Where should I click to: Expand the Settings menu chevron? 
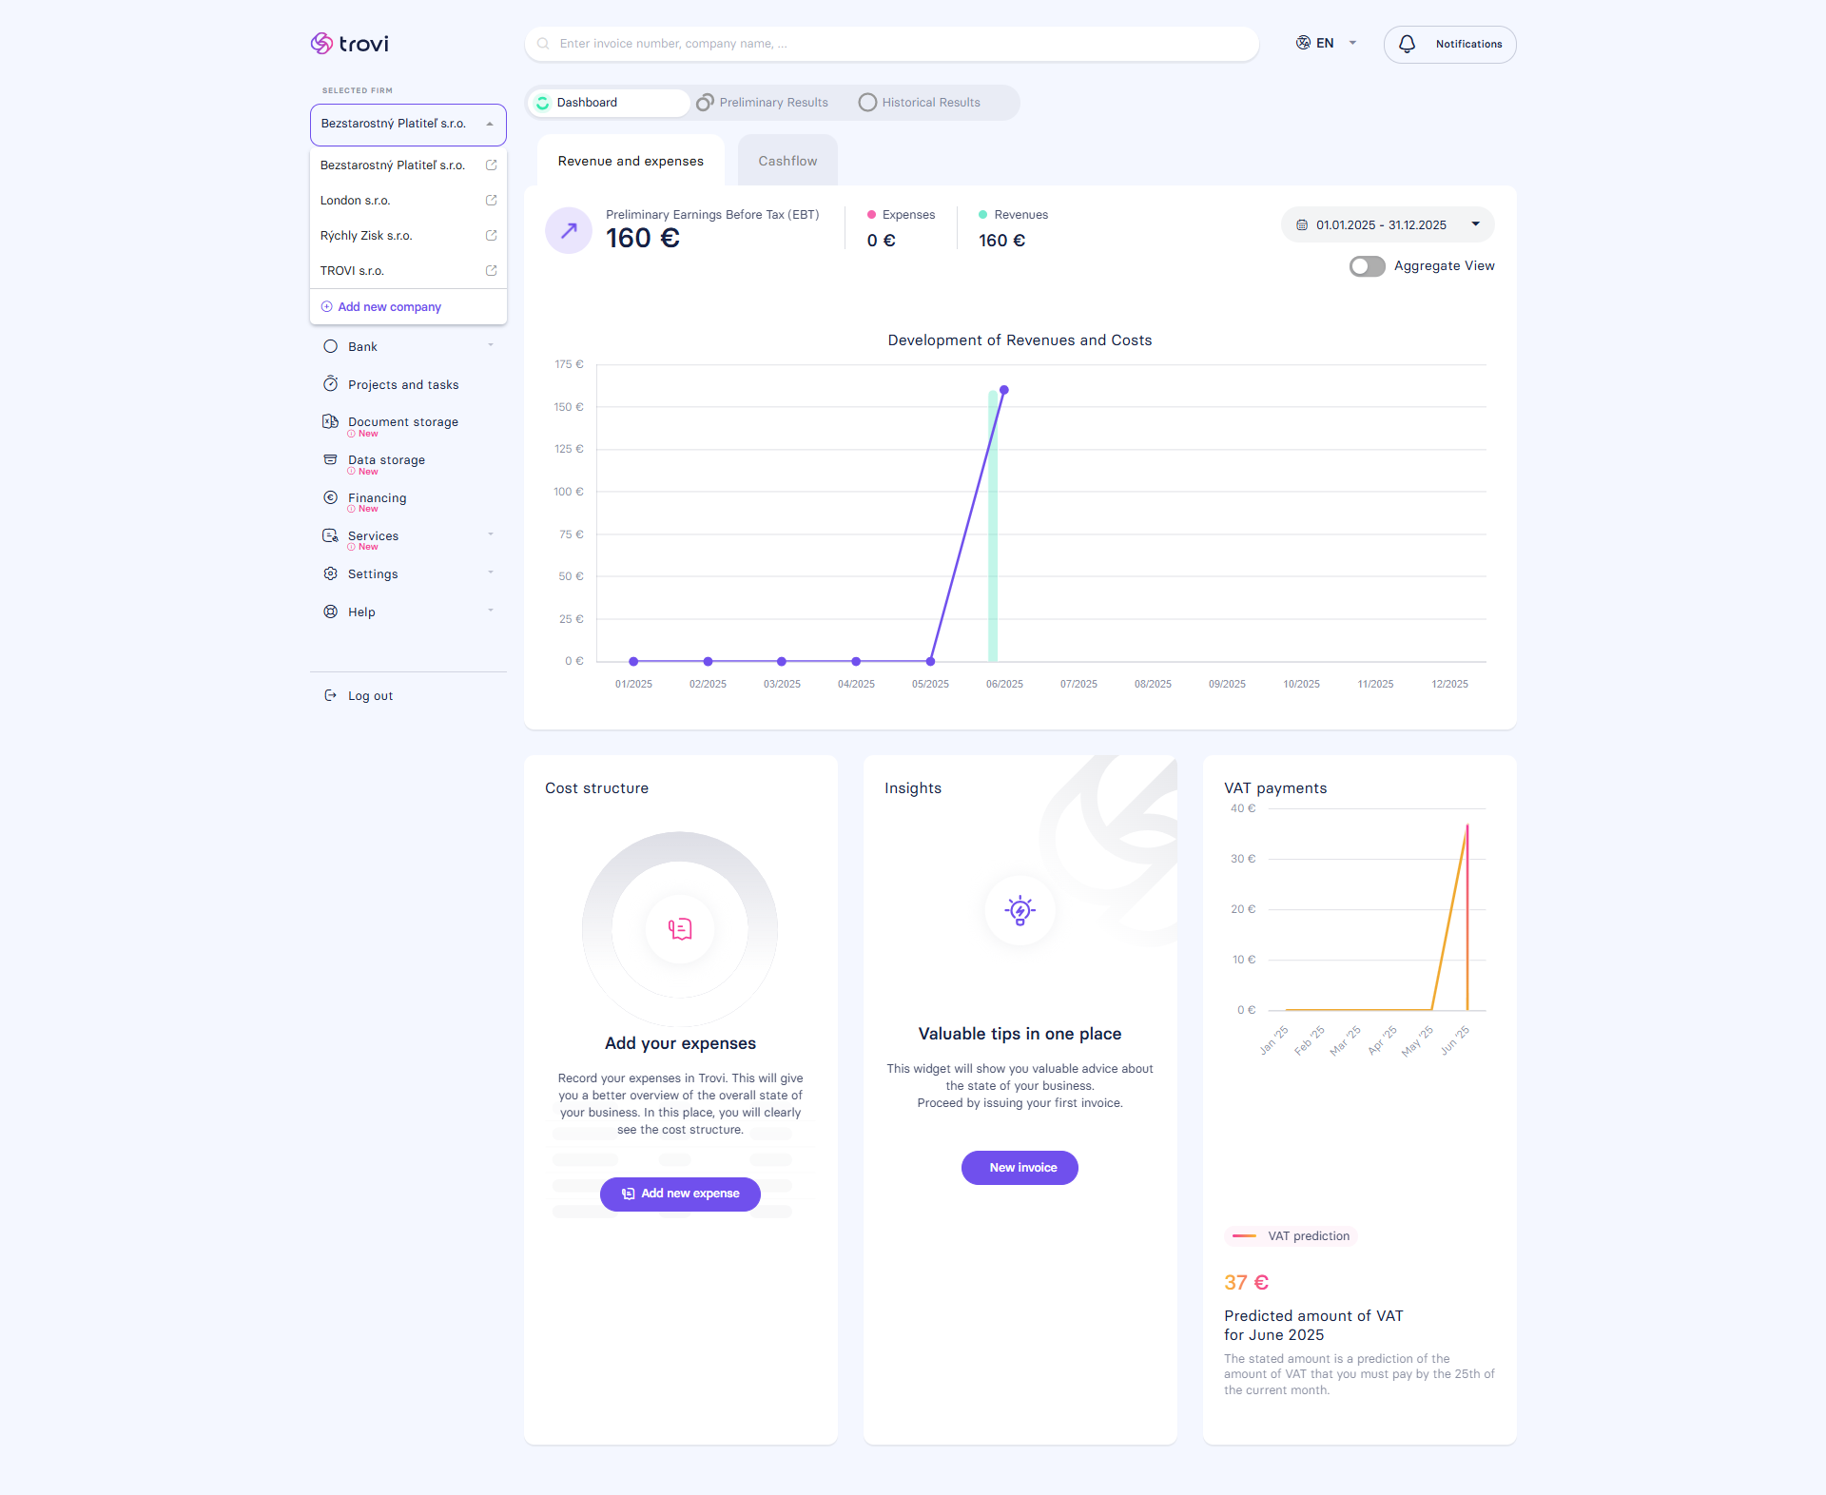pos(491,573)
